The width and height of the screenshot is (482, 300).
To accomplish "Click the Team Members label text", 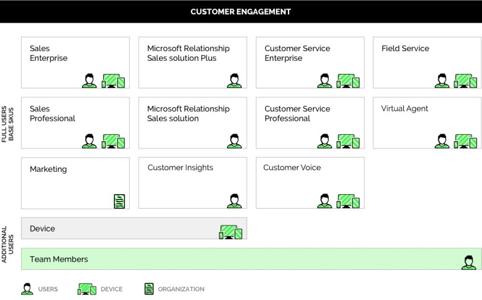I will pyautogui.click(x=58, y=259).
